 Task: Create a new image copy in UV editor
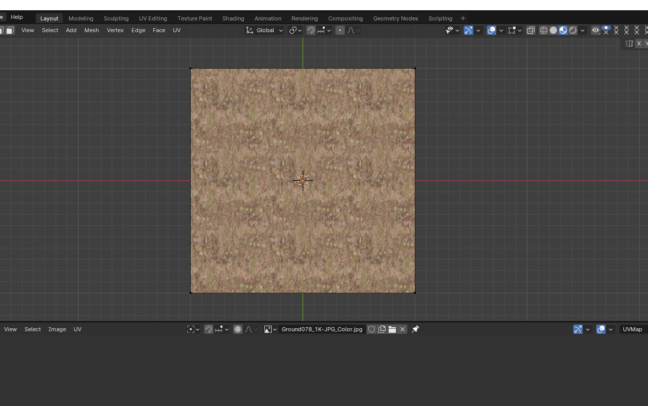point(382,329)
